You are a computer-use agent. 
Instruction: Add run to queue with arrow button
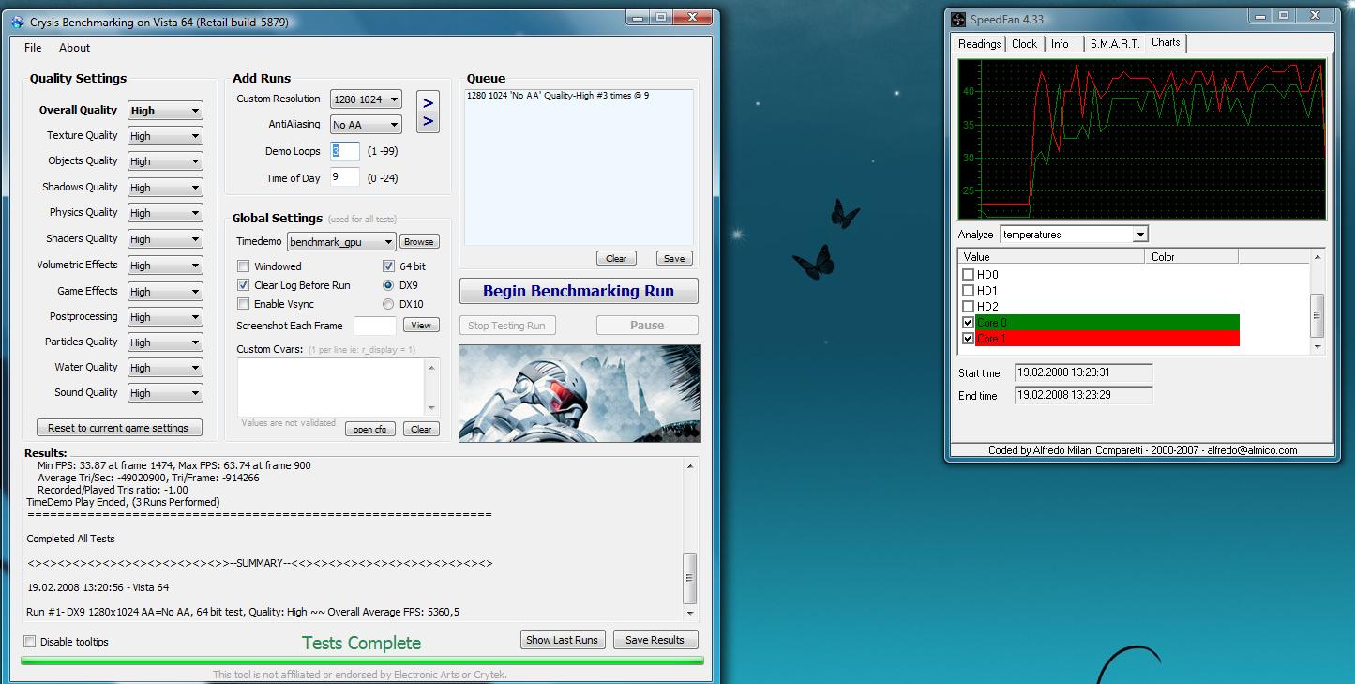(428, 112)
